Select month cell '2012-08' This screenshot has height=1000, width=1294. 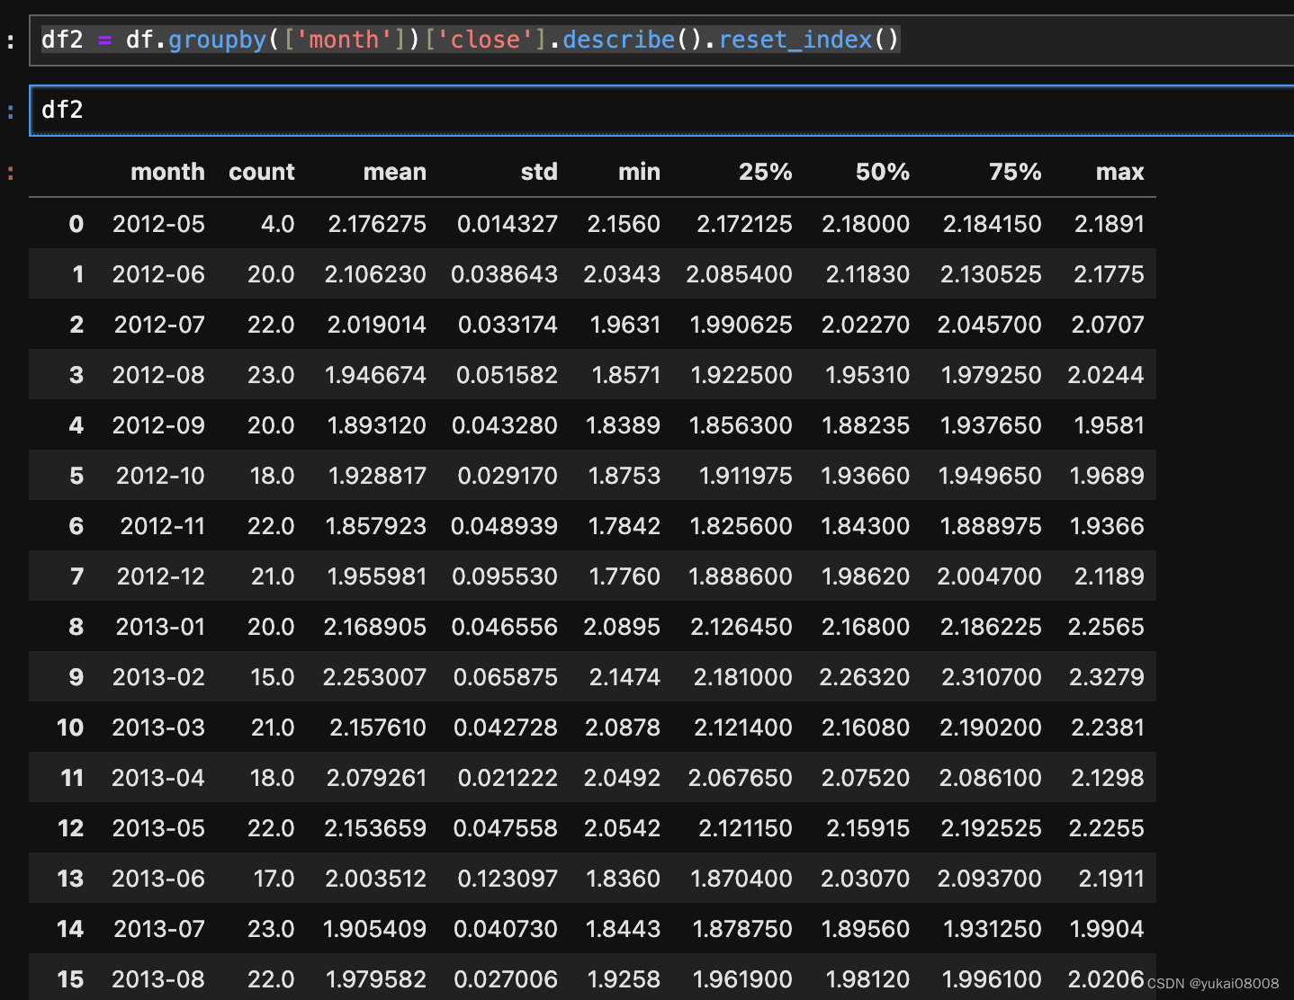(x=158, y=375)
